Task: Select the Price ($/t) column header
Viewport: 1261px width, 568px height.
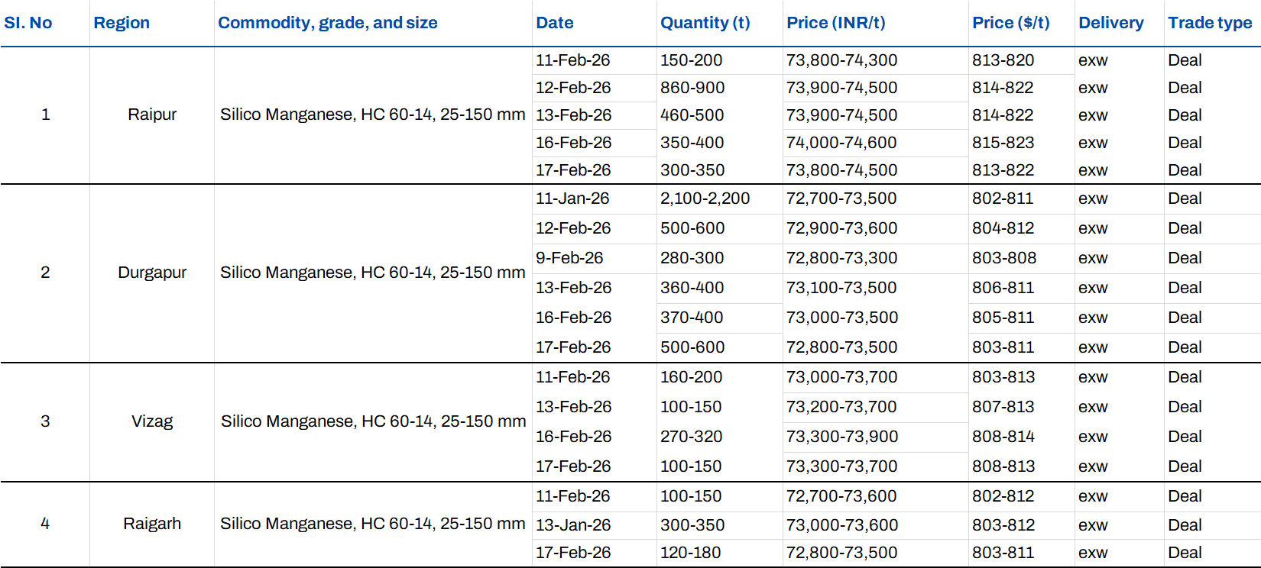Action: pyautogui.click(x=1011, y=23)
